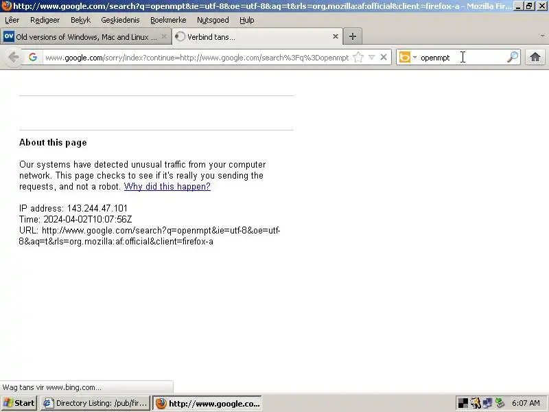This screenshot has height=412, width=549.
Task: Run search with magnifying glass icon
Action: [513, 57]
